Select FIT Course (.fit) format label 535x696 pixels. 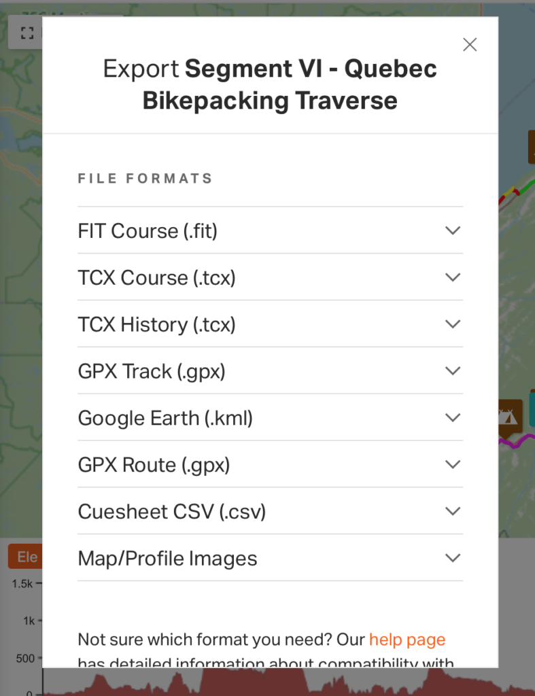(148, 231)
